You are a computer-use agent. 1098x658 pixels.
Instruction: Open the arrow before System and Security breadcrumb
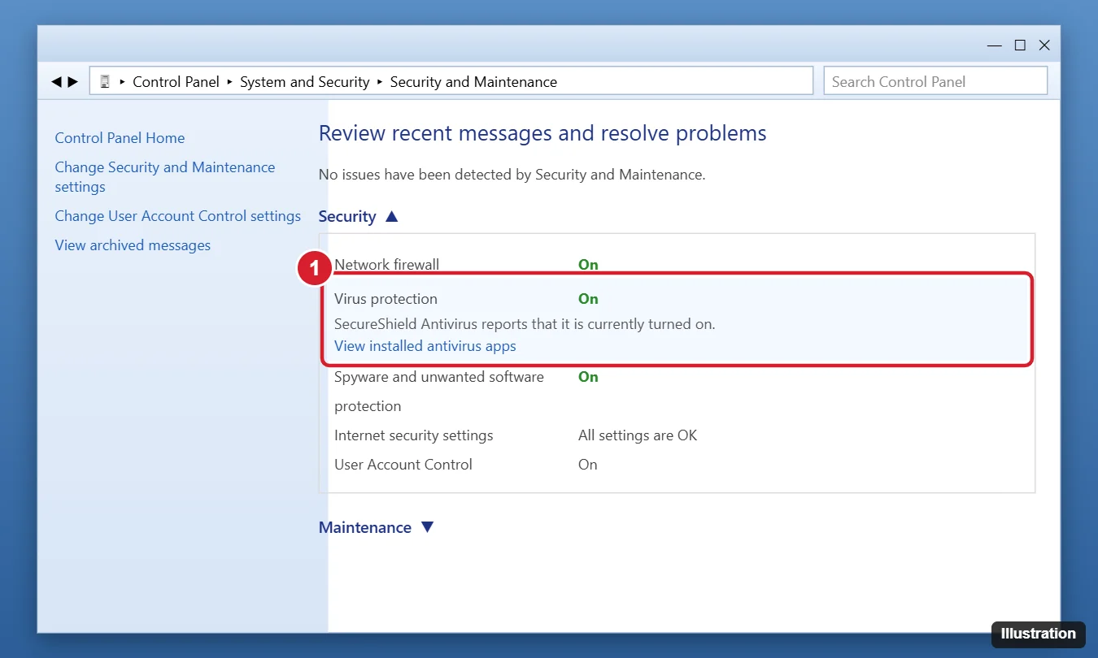[230, 82]
